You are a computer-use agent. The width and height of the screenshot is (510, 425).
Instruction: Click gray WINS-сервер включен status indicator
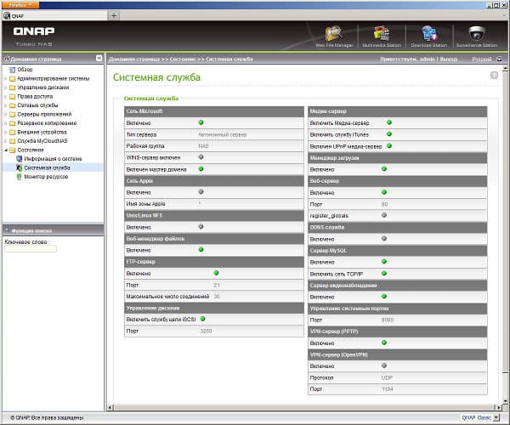click(x=201, y=157)
